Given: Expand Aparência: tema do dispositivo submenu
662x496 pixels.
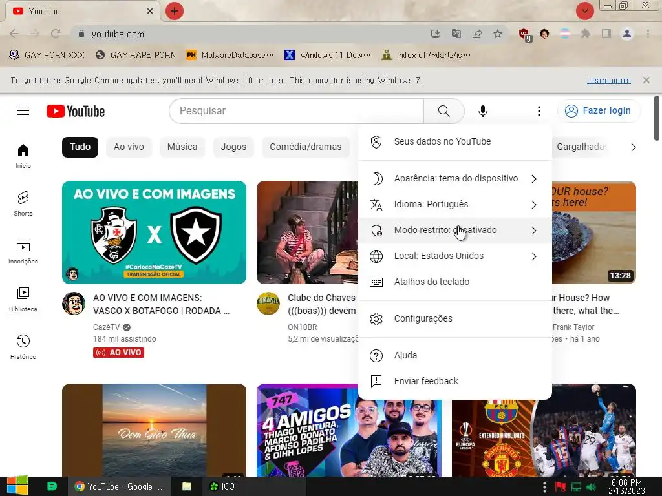Looking at the screenshot, I should tap(454, 179).
